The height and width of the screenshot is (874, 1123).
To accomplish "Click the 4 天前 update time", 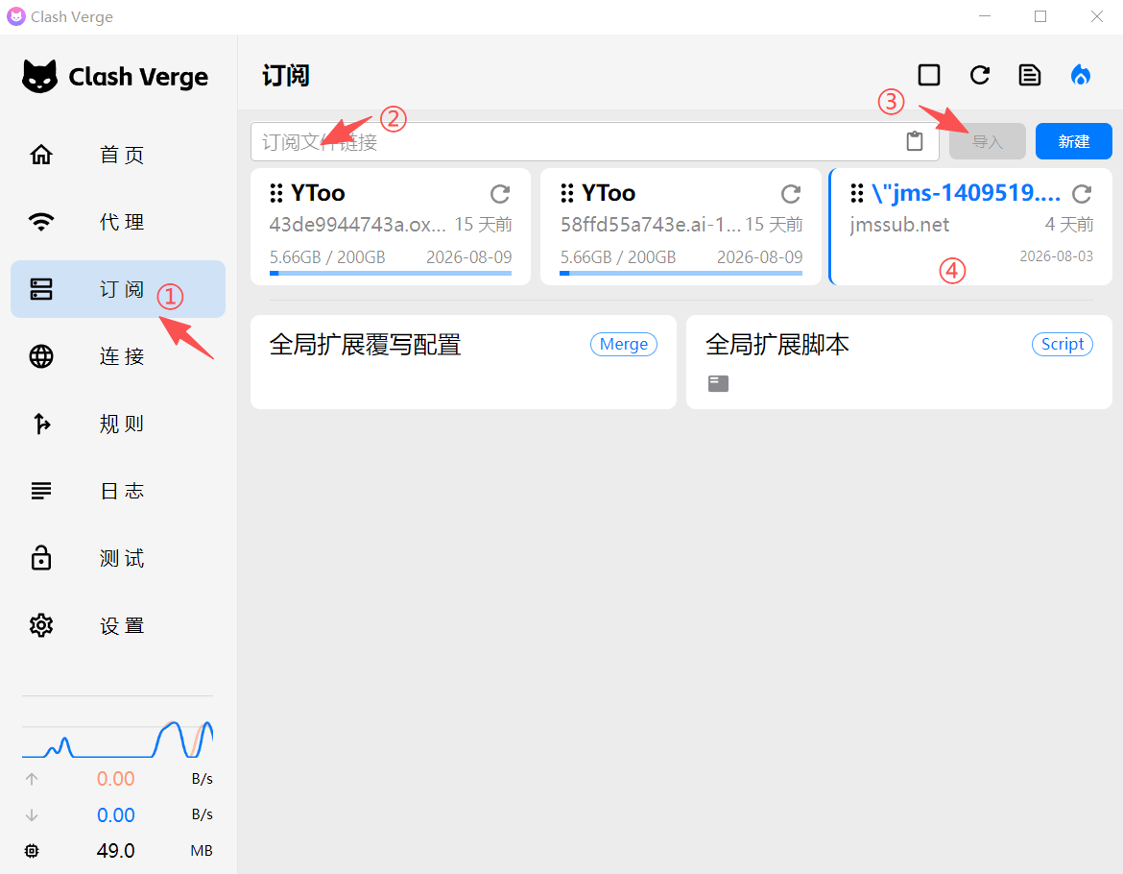I will click(x=1069, y=225).
